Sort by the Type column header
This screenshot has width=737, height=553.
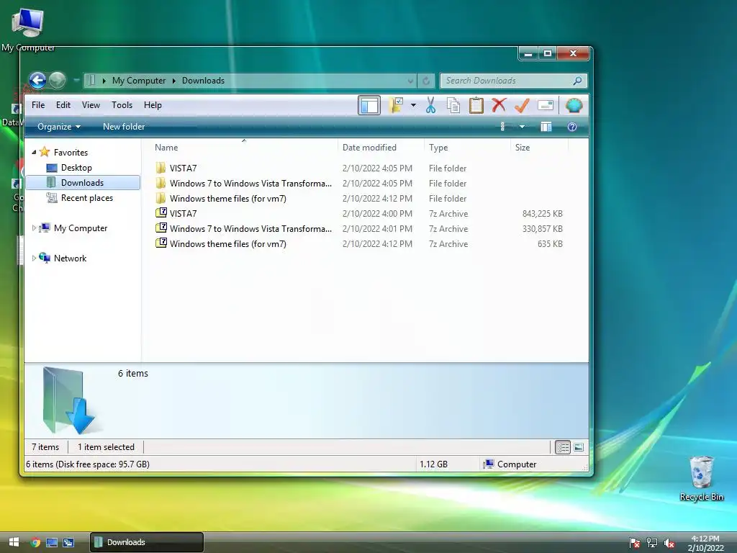pos(467,147)
